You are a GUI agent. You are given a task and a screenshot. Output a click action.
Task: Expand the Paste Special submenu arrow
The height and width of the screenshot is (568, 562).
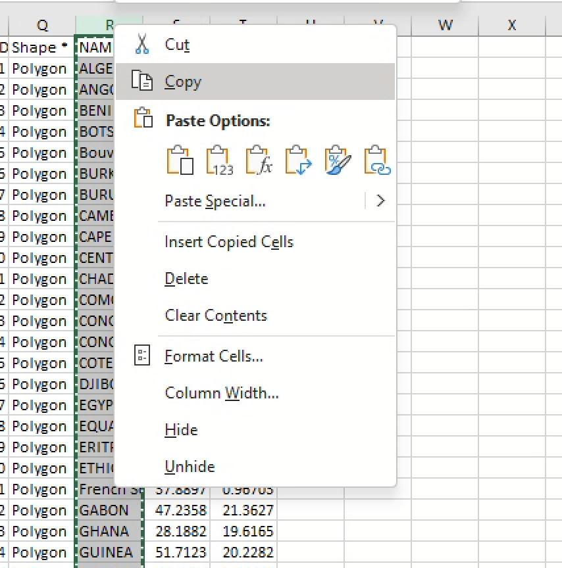point(380,201)
